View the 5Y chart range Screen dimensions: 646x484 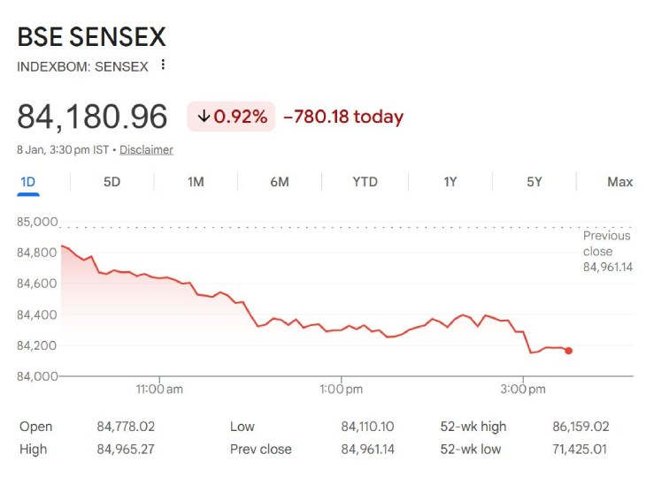point(534,182)
